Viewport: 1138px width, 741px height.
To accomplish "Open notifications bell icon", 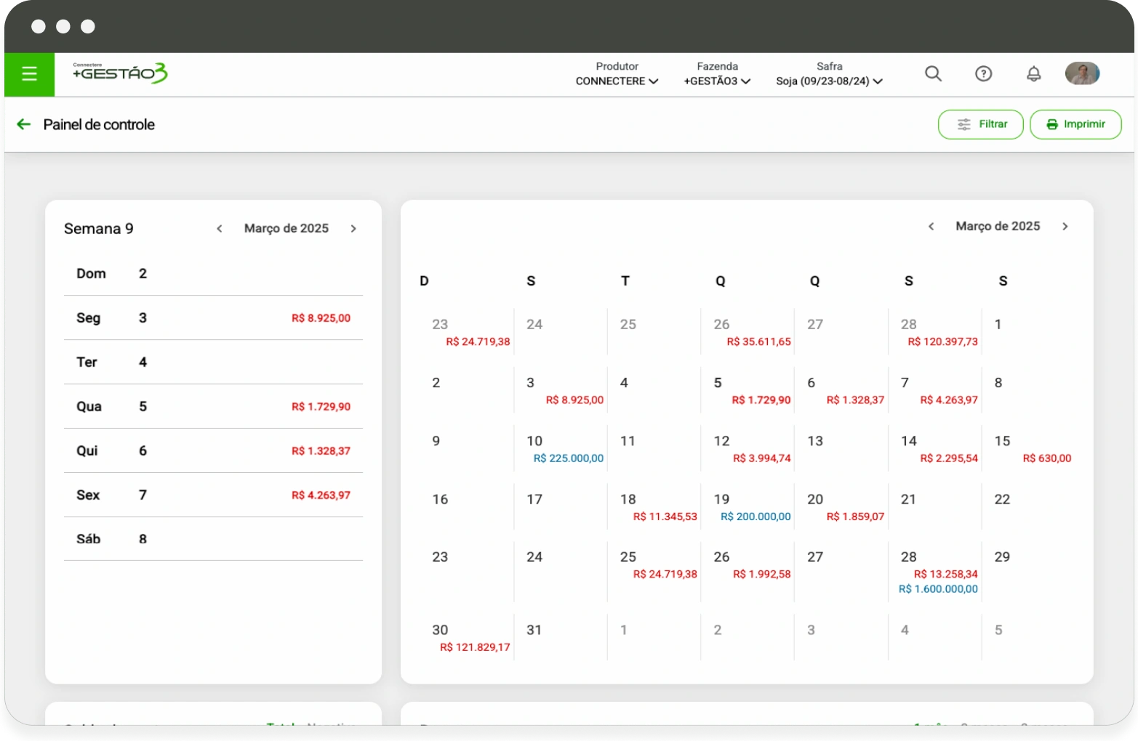I will tap(1033, 74).
